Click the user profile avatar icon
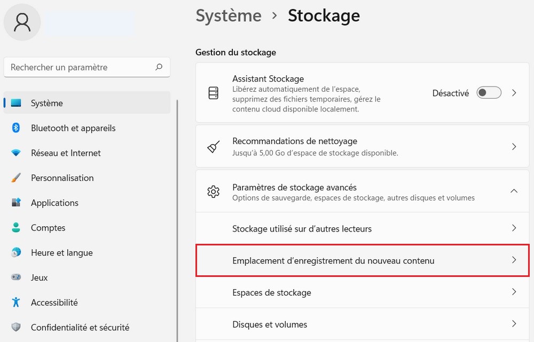 coord(22,22)
